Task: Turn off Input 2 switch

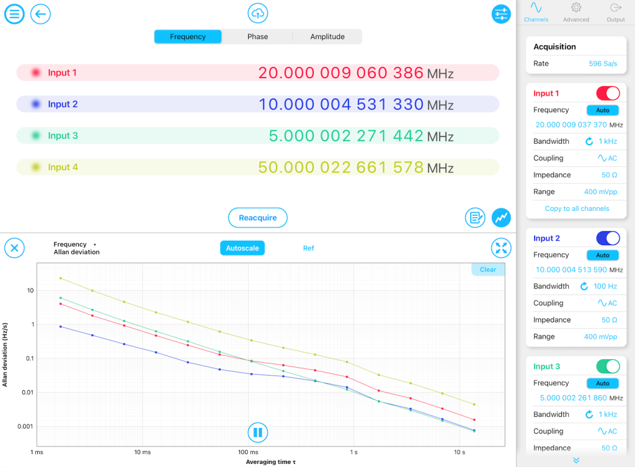Action: click(608, 238)
